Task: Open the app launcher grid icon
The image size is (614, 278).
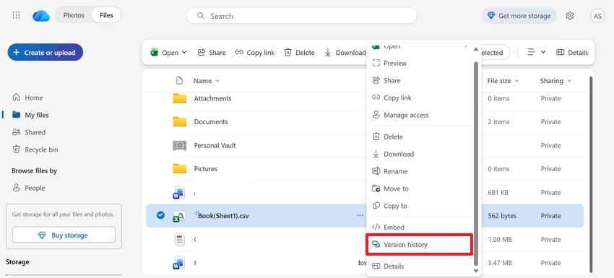Action: point(16,16)
